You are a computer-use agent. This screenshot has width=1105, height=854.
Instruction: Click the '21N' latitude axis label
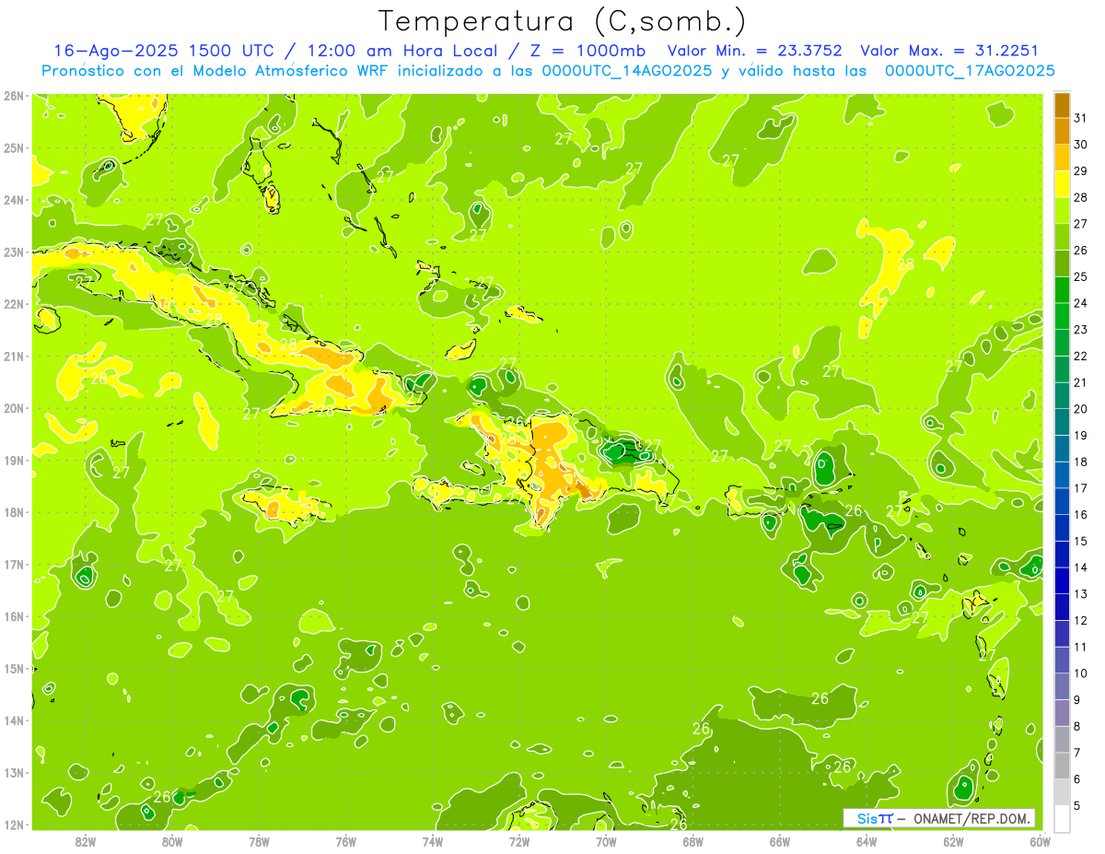15,356
